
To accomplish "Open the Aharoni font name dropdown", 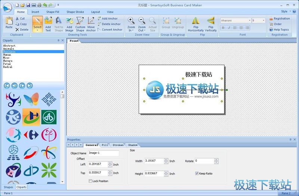I will (x=249, y=21).
